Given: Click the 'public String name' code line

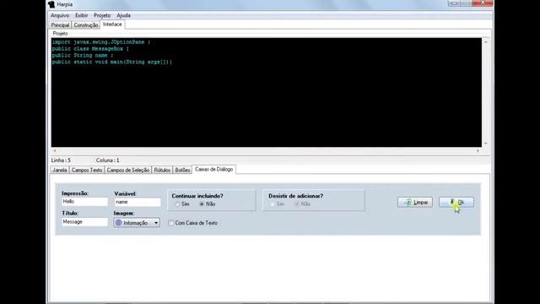Looking at the screenshot, I should [83, 56].
